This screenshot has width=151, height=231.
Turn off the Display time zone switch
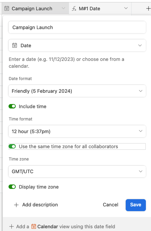click(12, 187)
